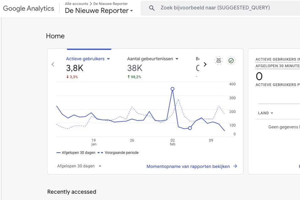Click the arrow next to Momentopname van rapporten
300x200 pixels.
[x=235, y=166]
